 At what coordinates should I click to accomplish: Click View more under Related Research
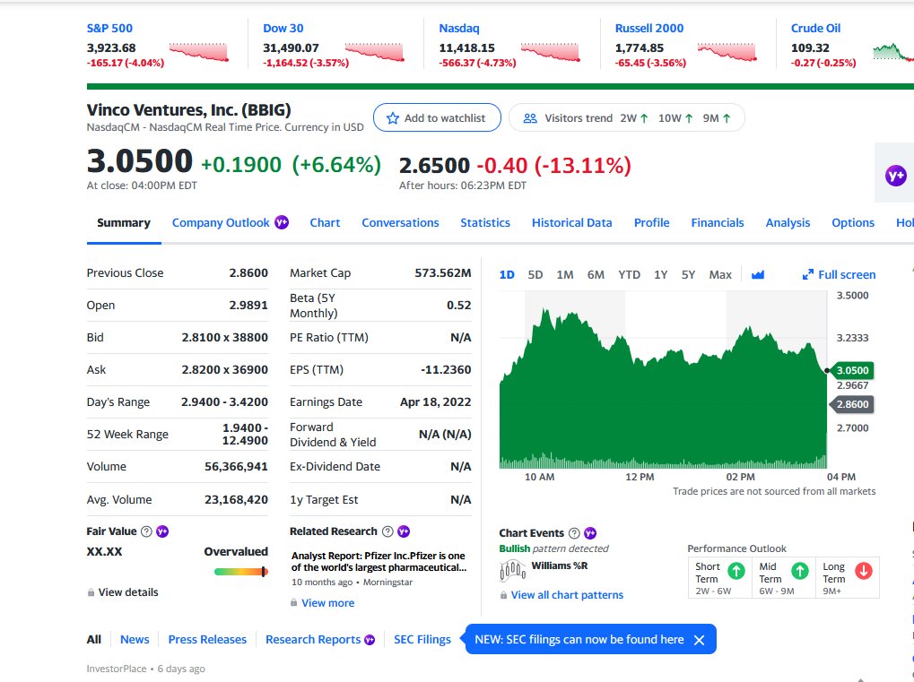click(x=327, y=603)
